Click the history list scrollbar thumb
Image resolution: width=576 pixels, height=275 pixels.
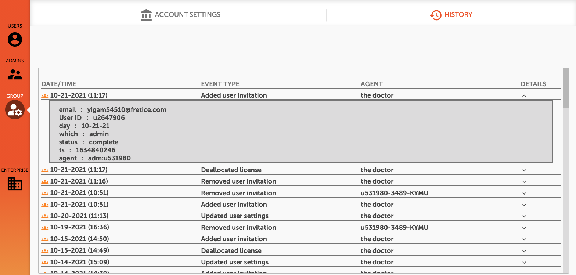(566, 88)
